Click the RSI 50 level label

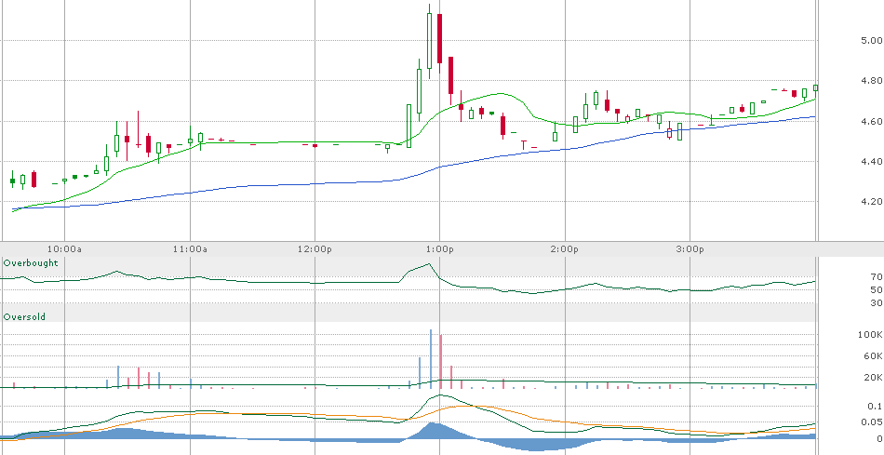(x=877, y=289)
